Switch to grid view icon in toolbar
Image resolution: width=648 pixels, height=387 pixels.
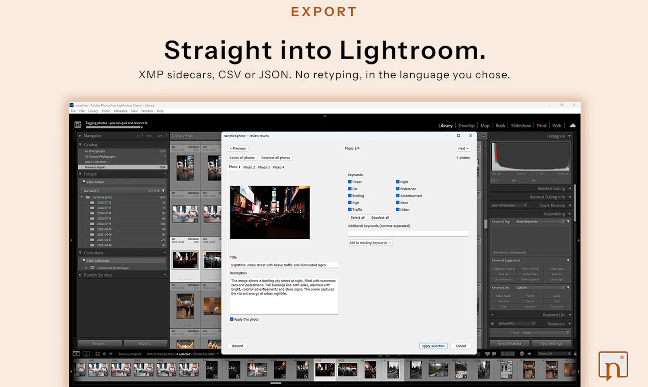97,353
